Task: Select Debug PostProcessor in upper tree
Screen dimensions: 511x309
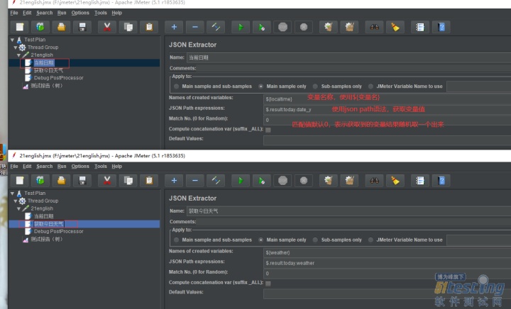Action: [x=59, y=78]
